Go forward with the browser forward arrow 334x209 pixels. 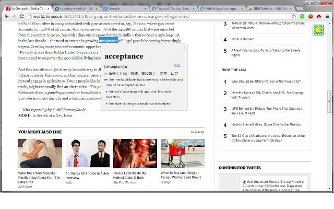click(14, 16)
